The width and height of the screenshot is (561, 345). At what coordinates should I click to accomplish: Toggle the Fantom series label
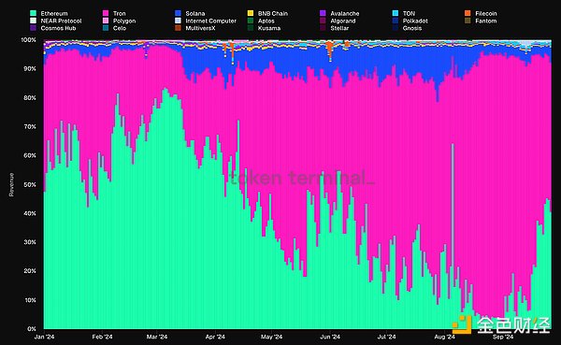coord(486,21)
